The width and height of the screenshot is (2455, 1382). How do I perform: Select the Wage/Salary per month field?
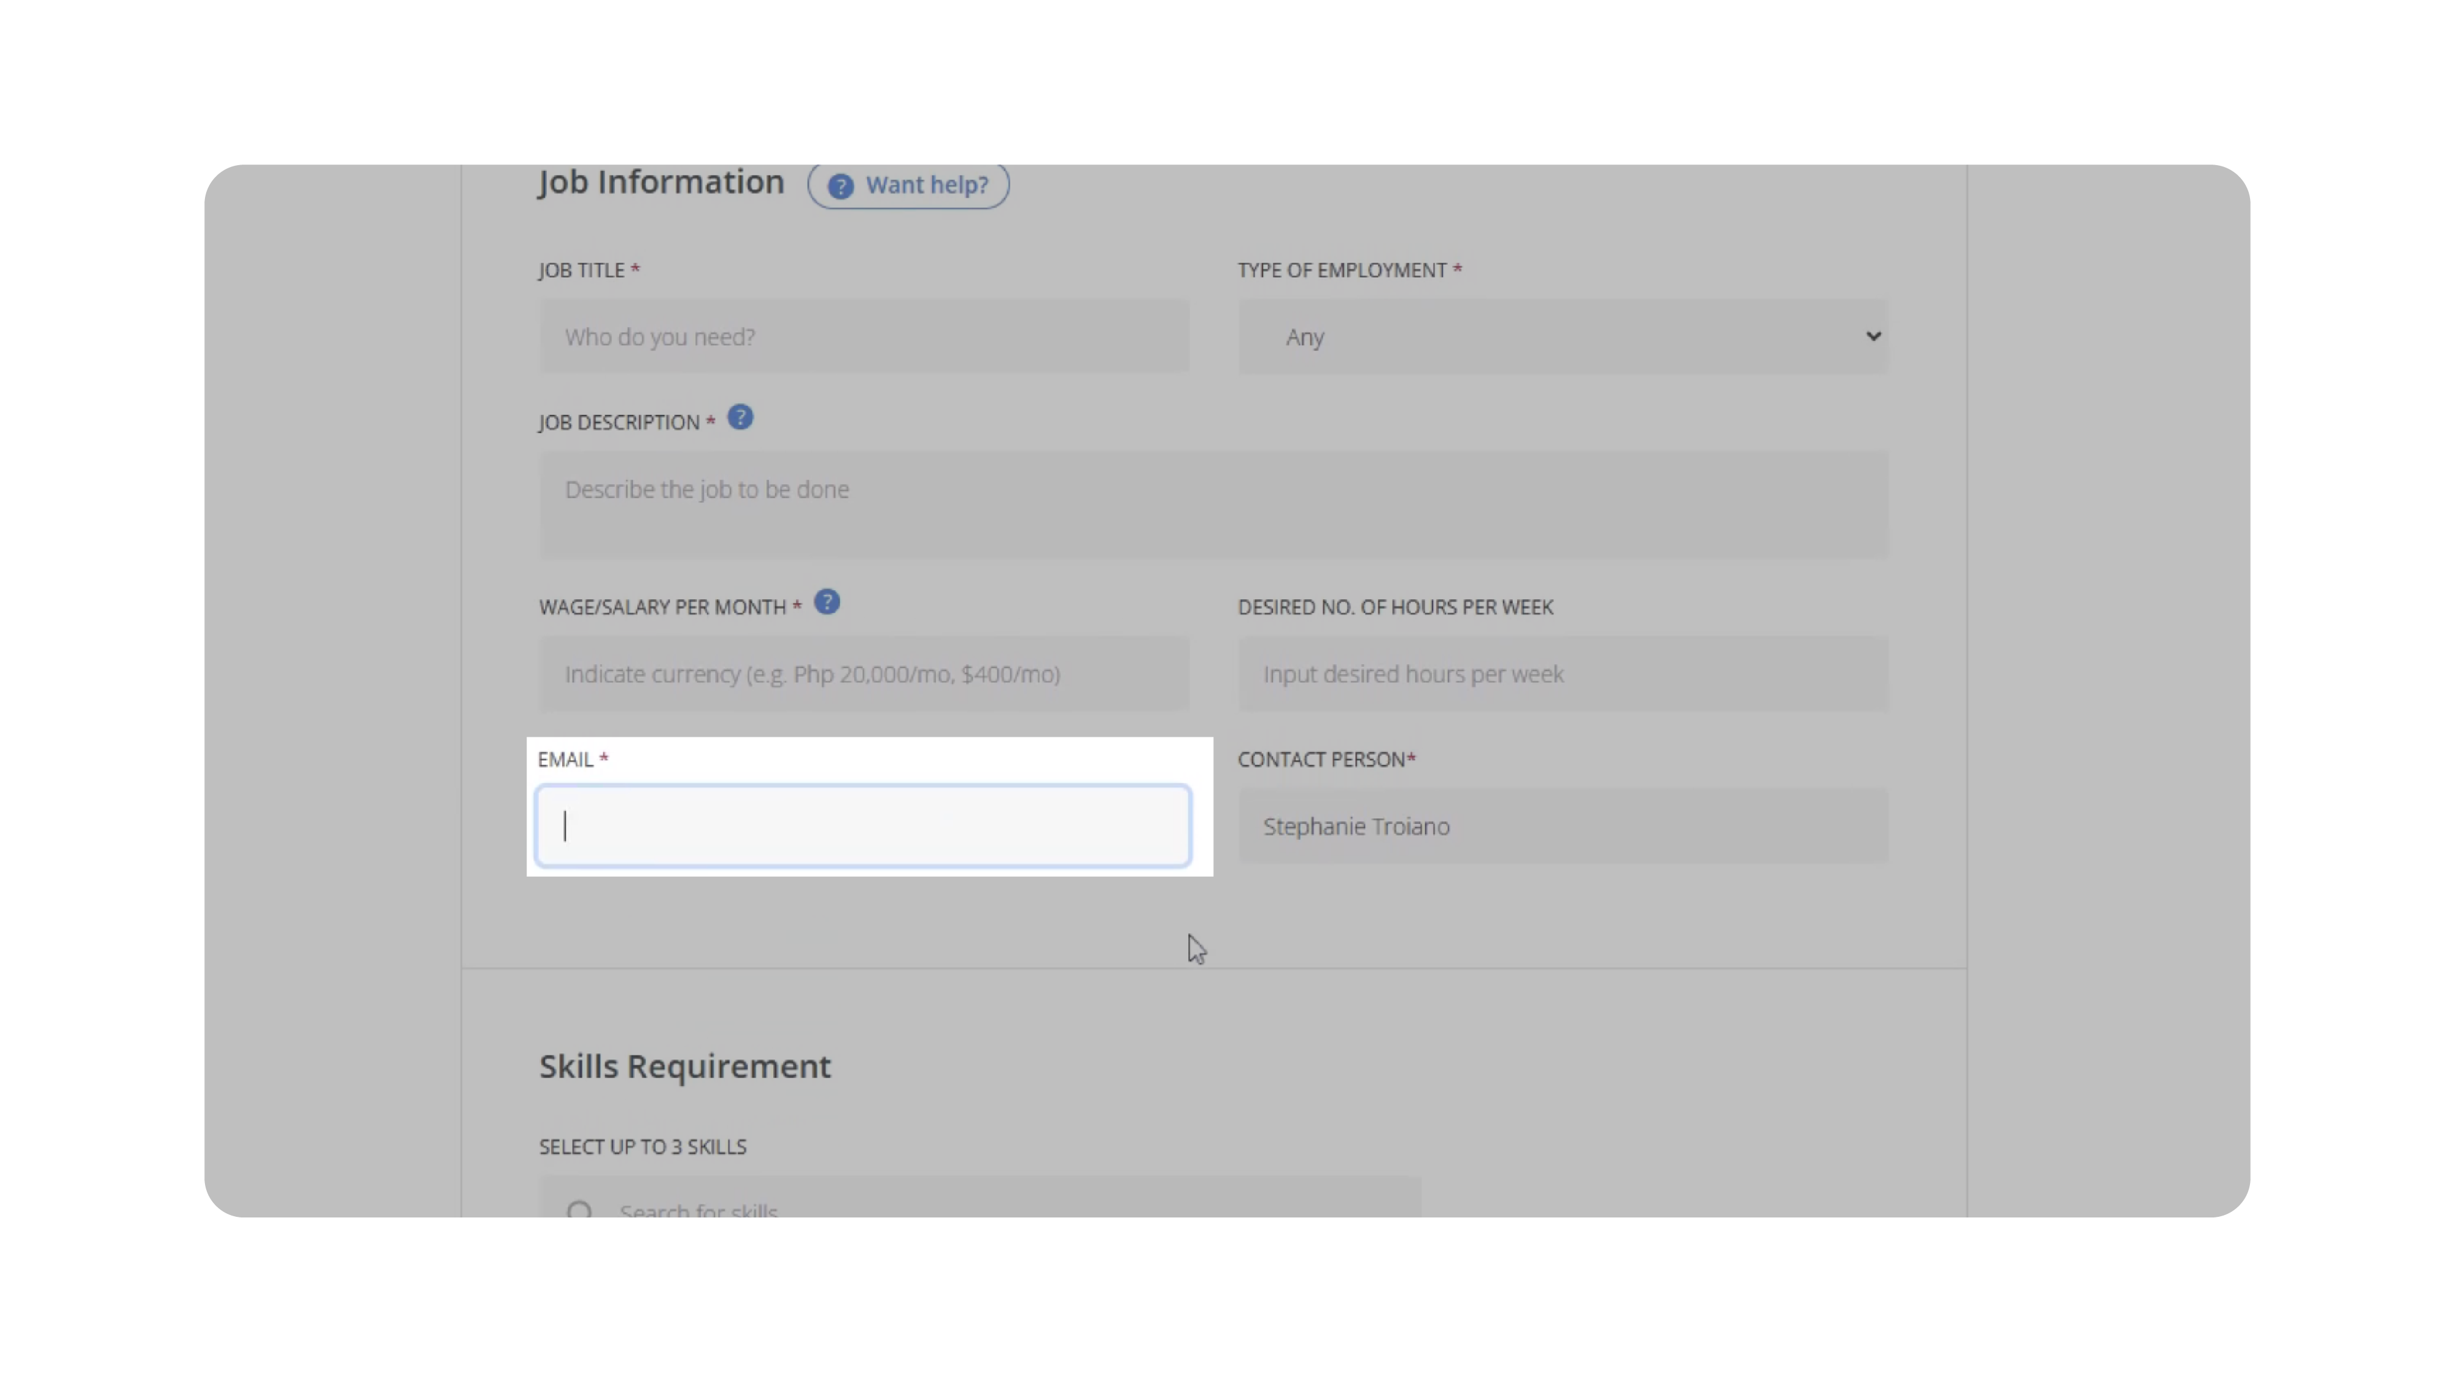[864, 674]
